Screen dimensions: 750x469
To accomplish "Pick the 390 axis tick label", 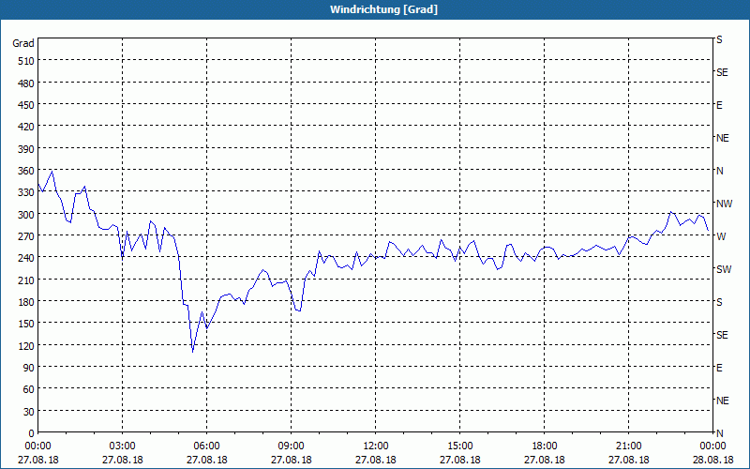I will tap(26, 149).
